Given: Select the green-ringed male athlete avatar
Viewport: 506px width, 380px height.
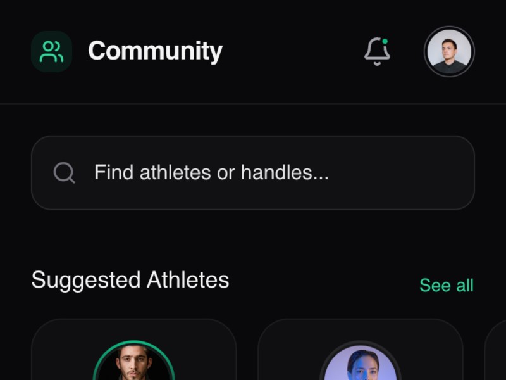Looking at the screenshot, I should [133, 365].
